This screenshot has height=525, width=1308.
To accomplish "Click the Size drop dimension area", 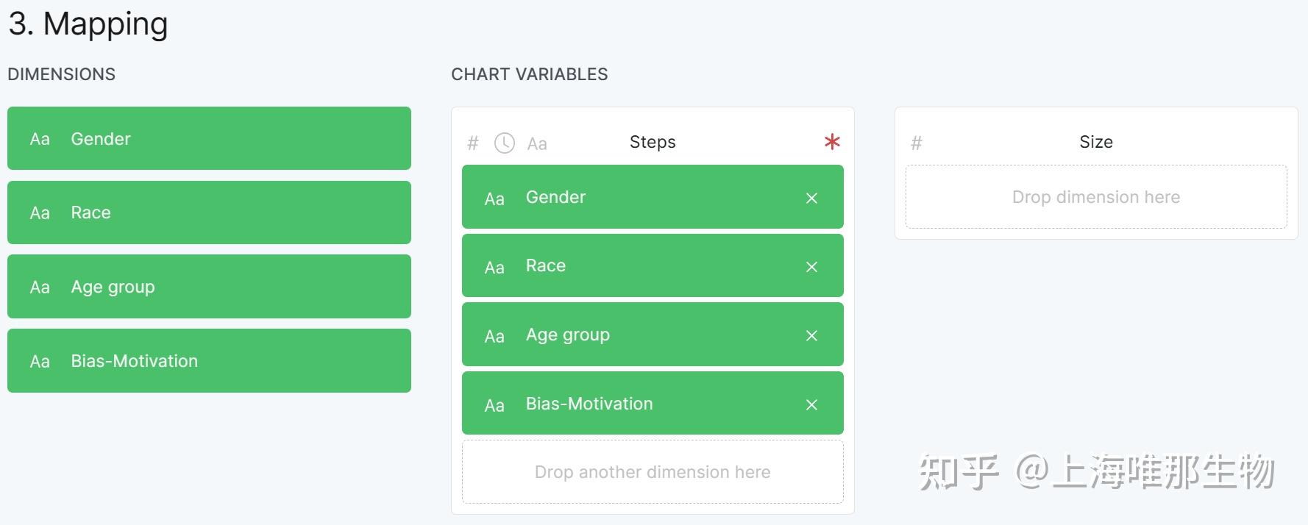I will [1095, 197].
